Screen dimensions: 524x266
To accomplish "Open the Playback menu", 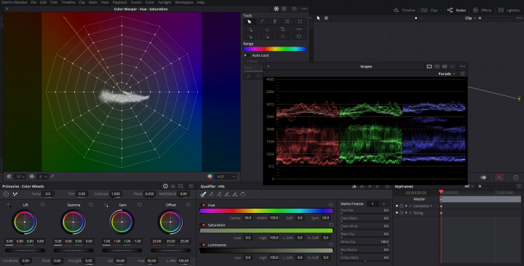I will pyautogui.click(x=119, y=2).
